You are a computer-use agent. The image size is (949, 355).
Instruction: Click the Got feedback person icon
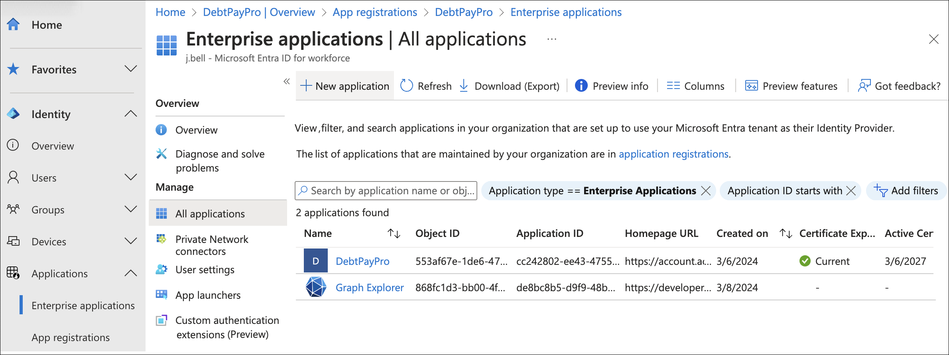coord(864,85)
